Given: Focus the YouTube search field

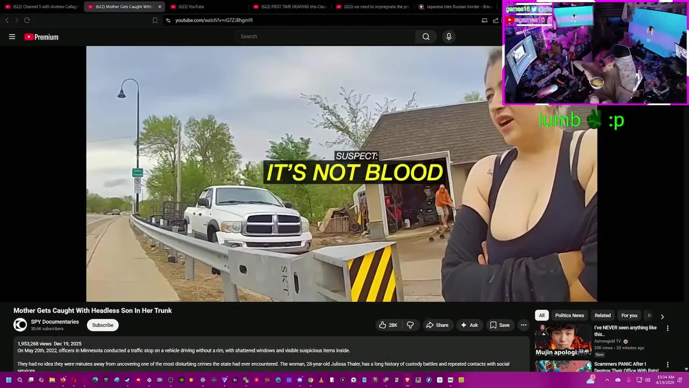Looking at the screenshot, I should 325,37.
